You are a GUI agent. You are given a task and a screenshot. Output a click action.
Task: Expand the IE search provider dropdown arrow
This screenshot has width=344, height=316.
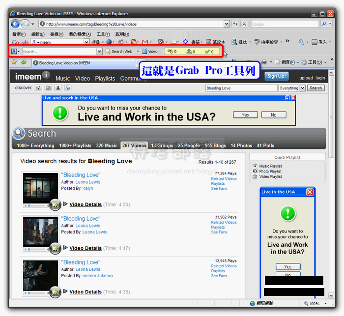click(330, 24)
